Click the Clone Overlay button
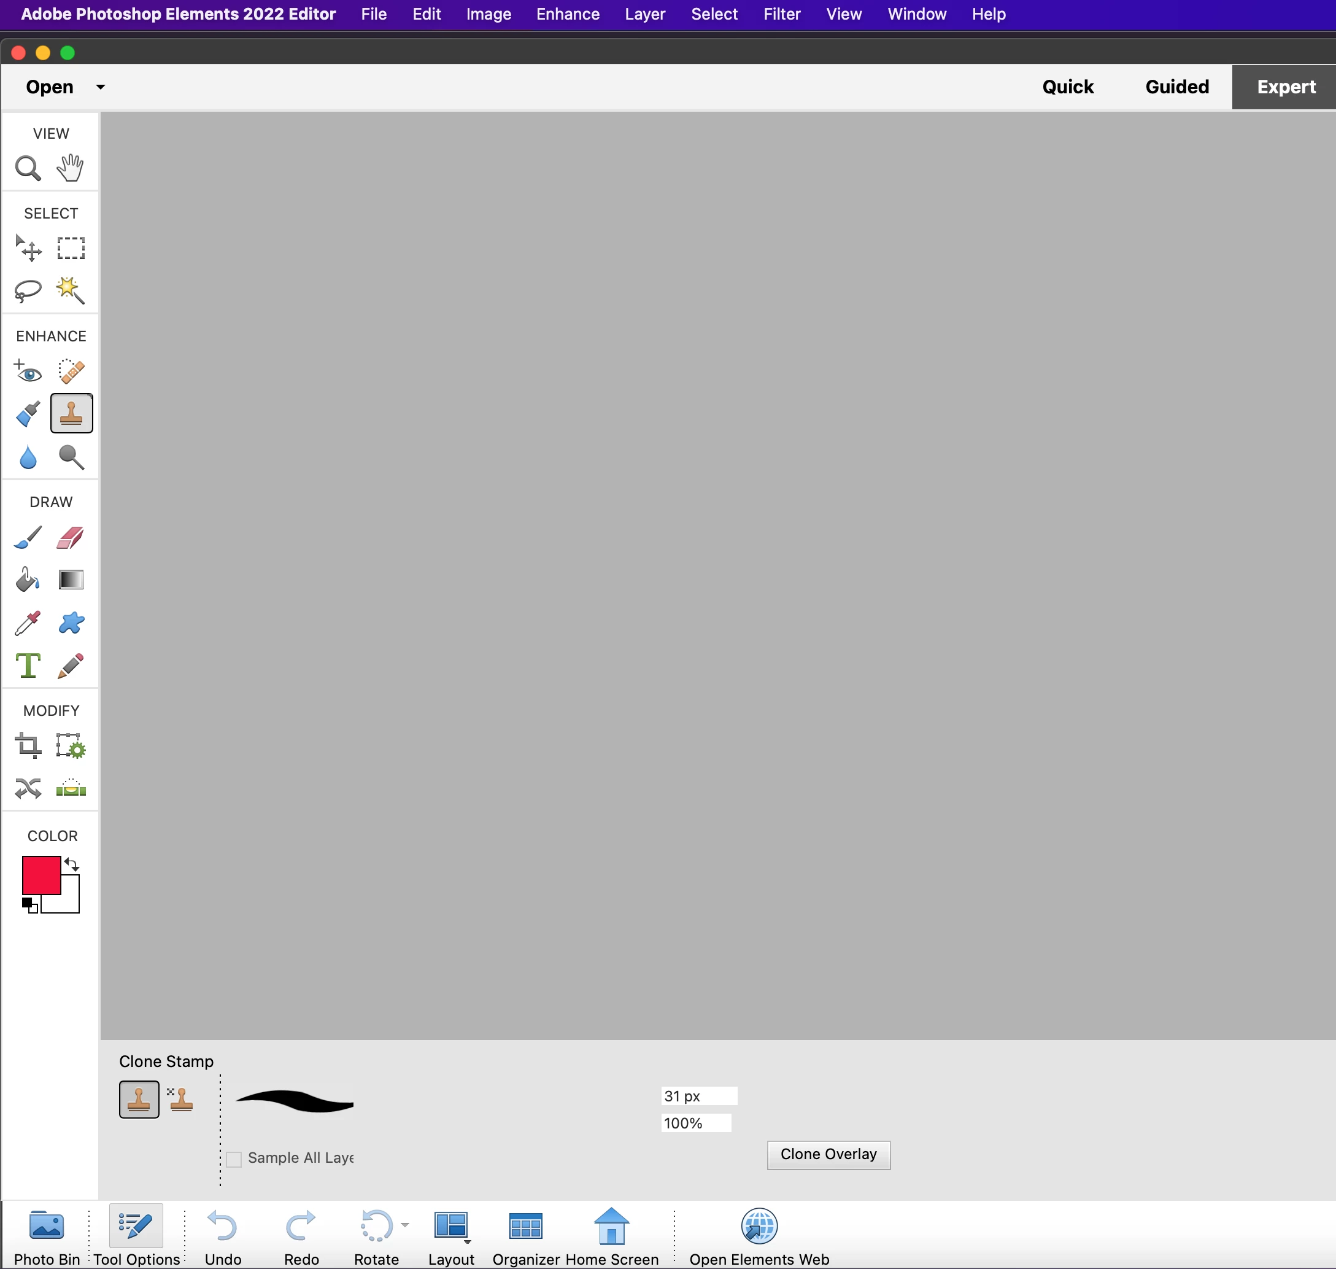 [x=828, y=1155]
